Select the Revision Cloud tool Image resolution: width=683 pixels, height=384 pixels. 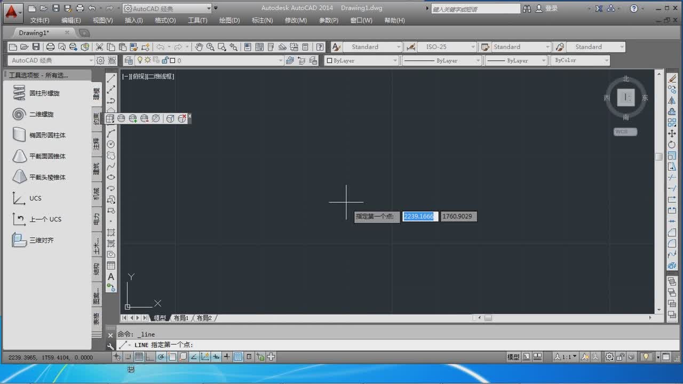point(111,155)
